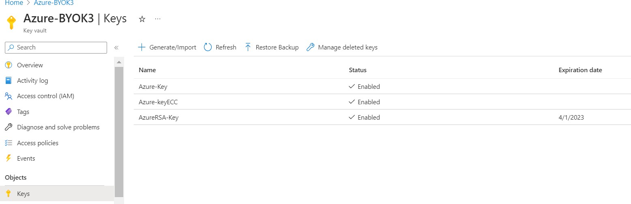Click the Expiration date column header

tap(580, 70)
